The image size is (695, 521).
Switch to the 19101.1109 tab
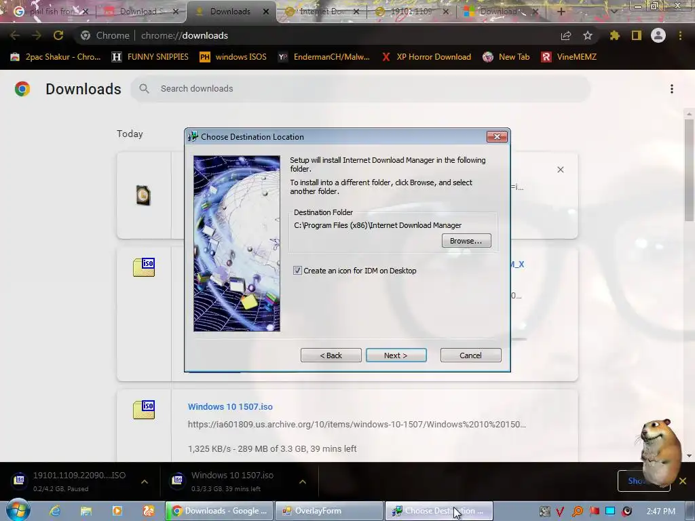pos(411,12)
